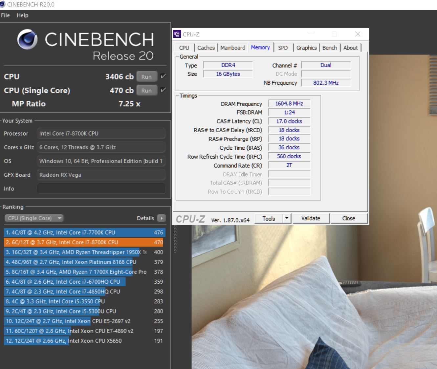Viewport: 437px width, 369px height.
Task: Select ranking entry i7-7700K CPU
Action: pyautogui.click(x=85, y=232)
